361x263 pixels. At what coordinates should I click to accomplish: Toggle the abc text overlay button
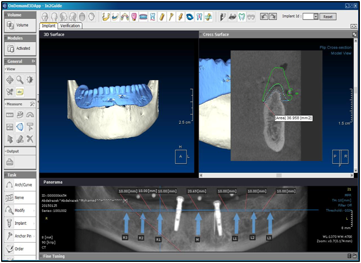[x=20, y=91]
